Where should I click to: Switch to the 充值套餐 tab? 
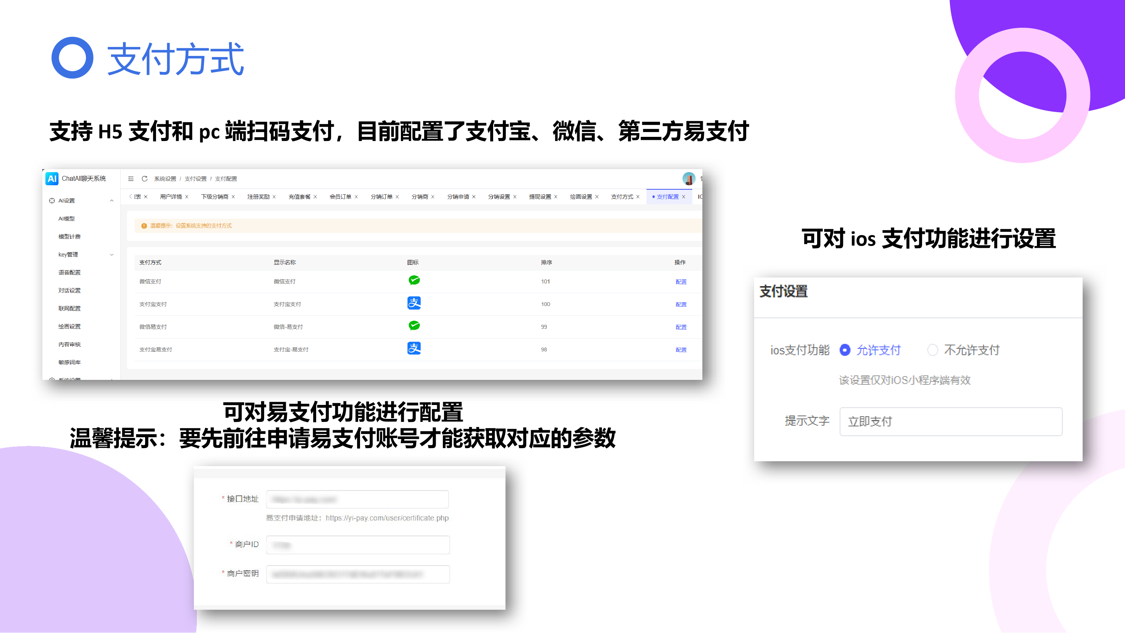[x=299, y=197]
